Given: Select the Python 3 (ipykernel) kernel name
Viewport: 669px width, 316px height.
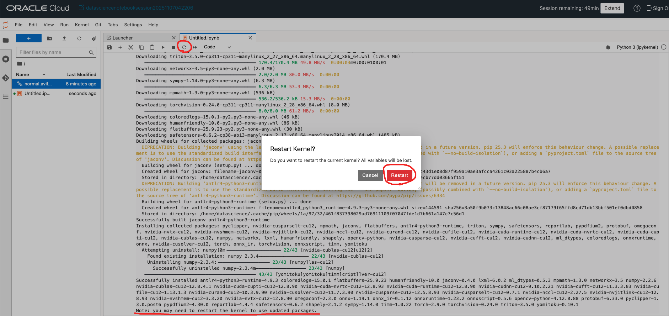Looking at the screenshot, I should (x=637, y=47).
